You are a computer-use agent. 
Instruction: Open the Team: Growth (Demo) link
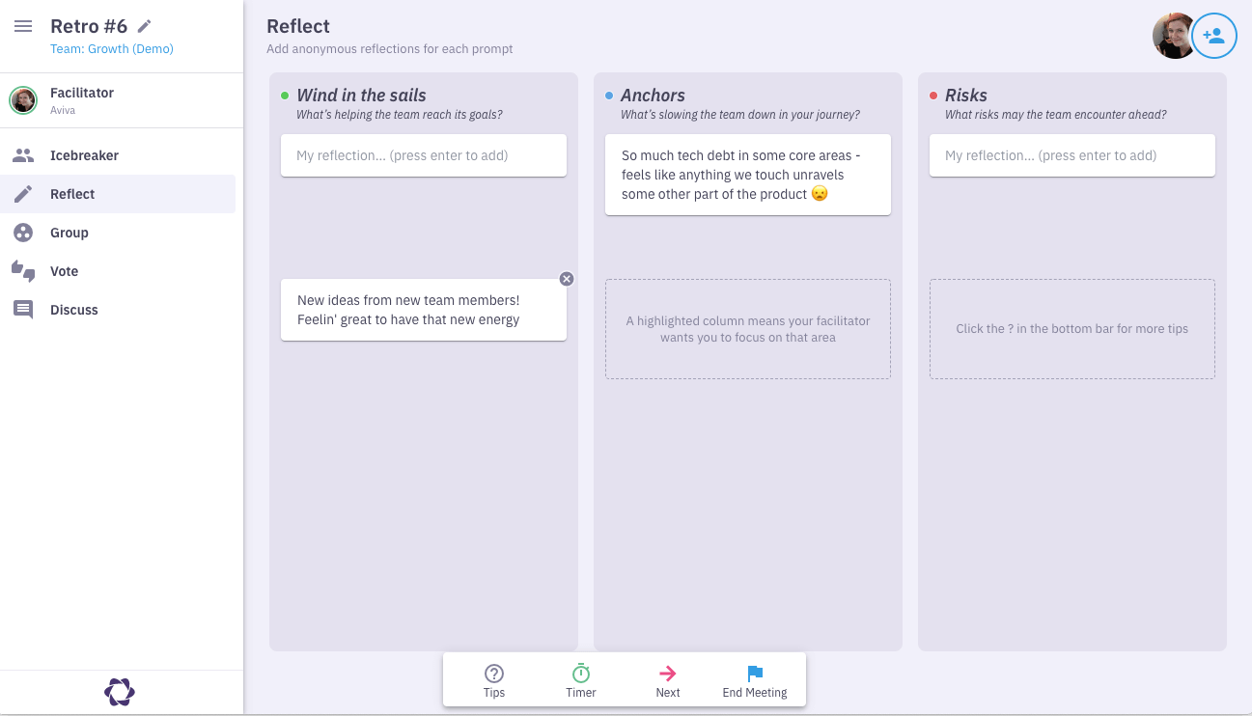[112, 49]
